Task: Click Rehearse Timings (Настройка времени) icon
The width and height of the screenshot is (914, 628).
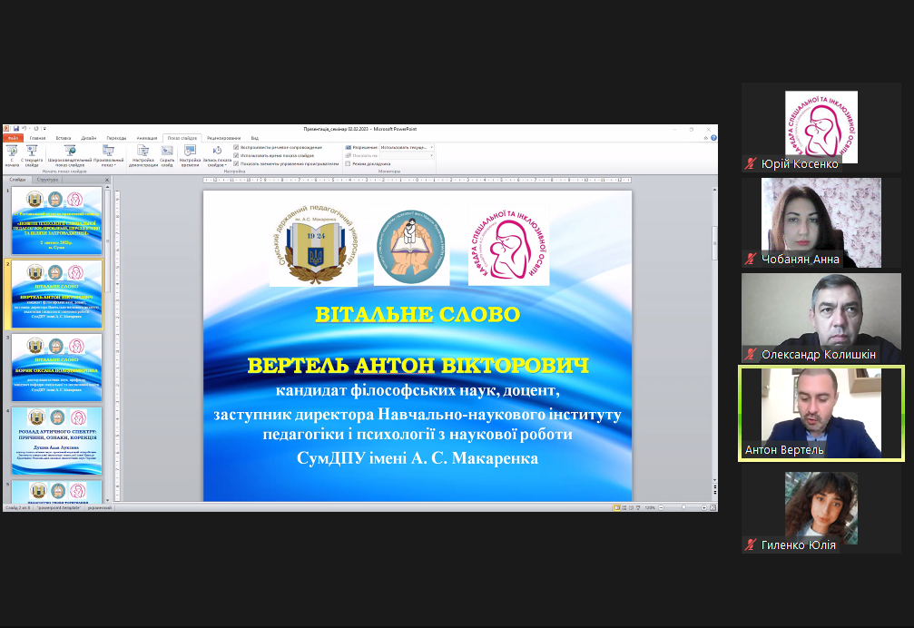Action: pyautogui.click(x=190, y=152)
